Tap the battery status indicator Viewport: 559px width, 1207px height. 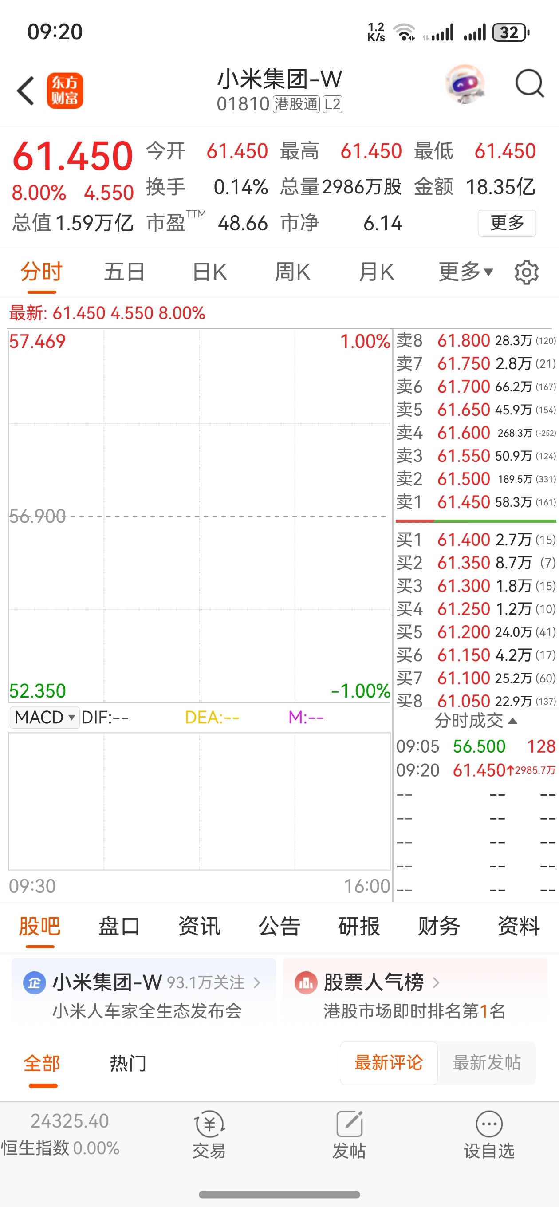click(x=511, y=32)
